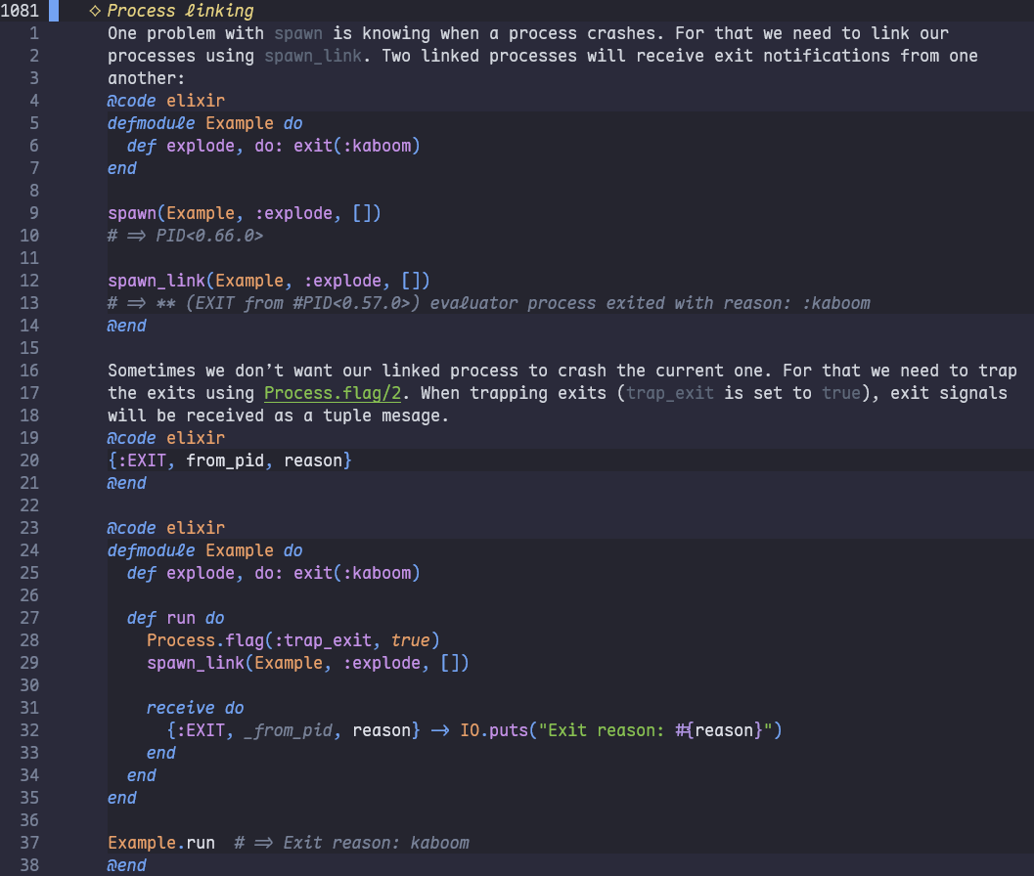
Task: Click line number 16 in the gutter
Action: [29, 371]
